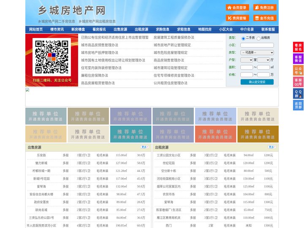The image size is (304, 228).
Task: Open 楼市资讯 navigation item
Action: pyautogui.click(x=57, y=30)
